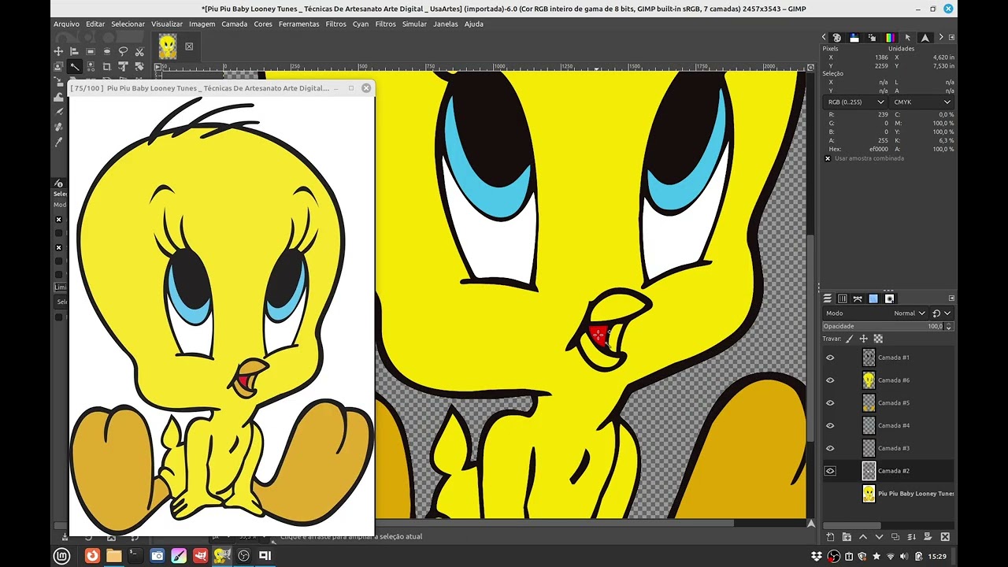Open the Layers tab in dock
This screenshot has width=1008, height=567.
(827, 298)
